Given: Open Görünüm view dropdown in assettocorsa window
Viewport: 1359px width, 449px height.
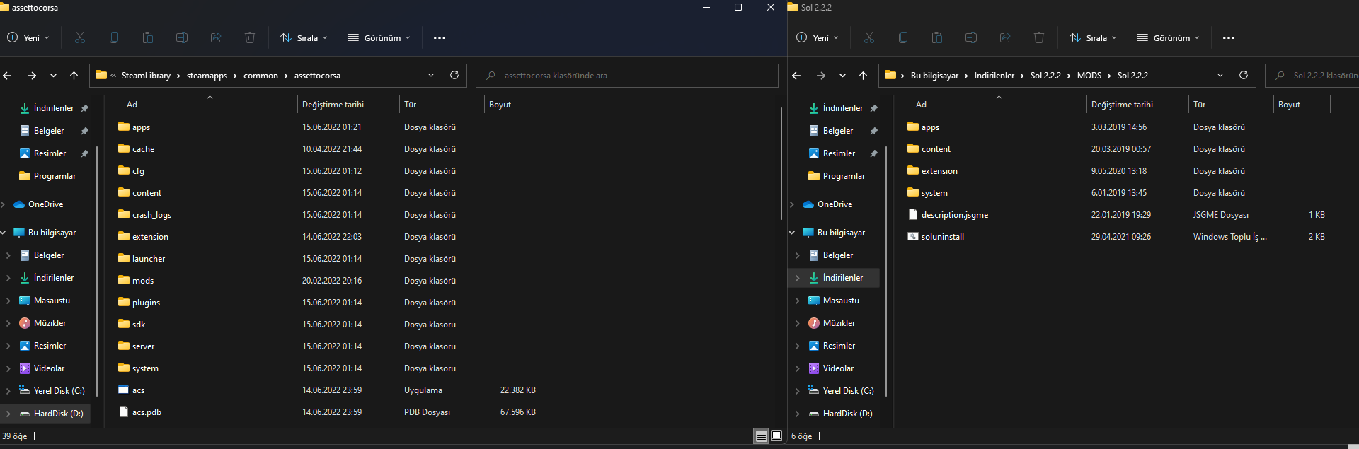Looking at the screenshot, I should pos(379,38).
